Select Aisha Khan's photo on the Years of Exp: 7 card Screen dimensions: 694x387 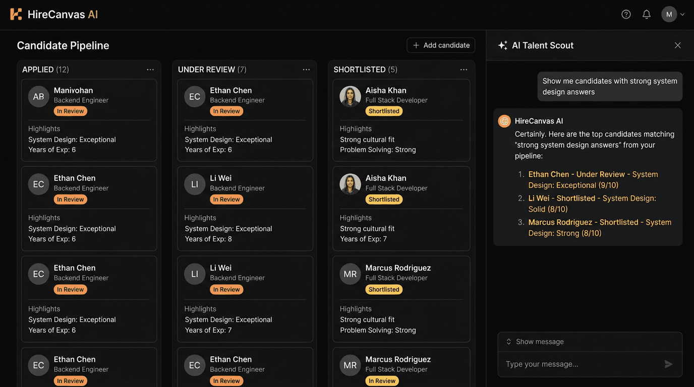(x=350, y=184)
